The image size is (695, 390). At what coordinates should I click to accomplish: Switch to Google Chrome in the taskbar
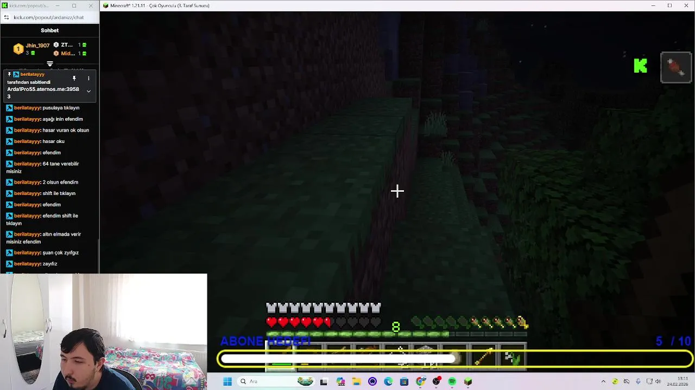(x=420, y=381)
